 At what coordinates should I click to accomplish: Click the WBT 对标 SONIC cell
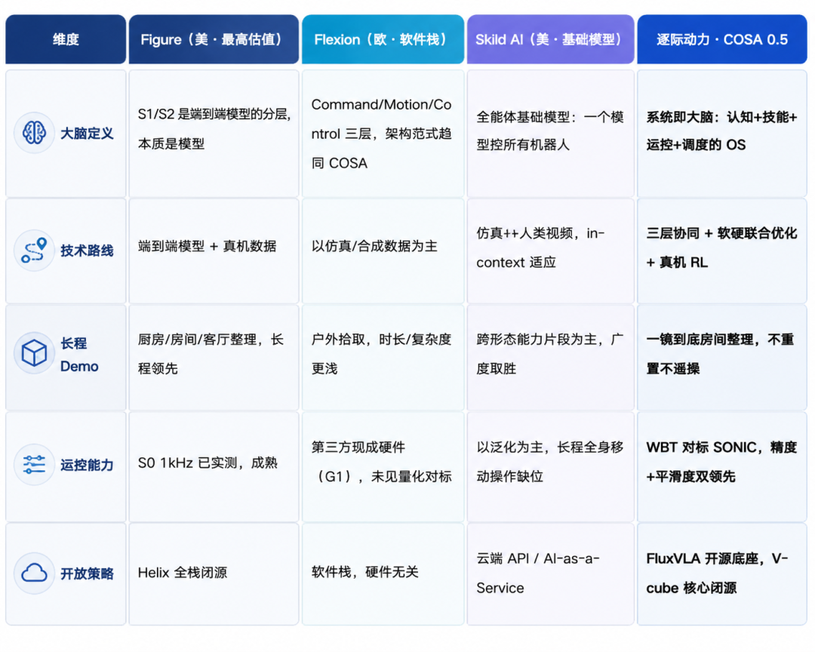(x=722, y=467)
